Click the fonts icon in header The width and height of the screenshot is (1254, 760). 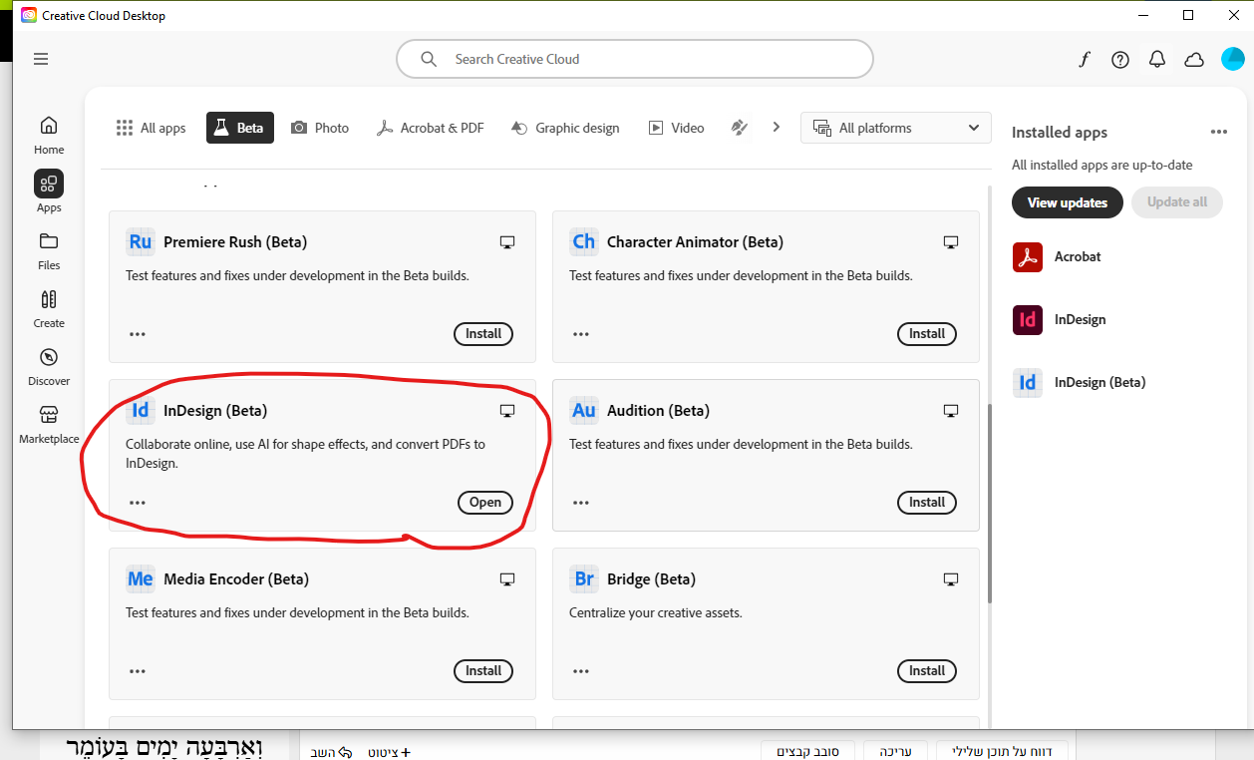click(x=1085, y=60)
